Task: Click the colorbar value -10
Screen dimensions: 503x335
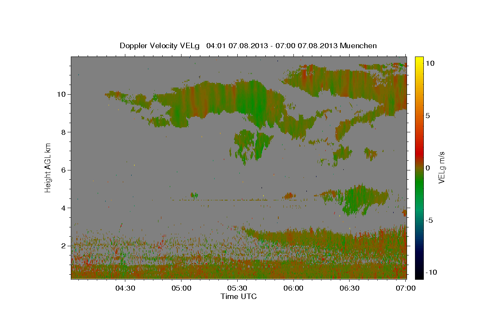Action: (432, 272)
